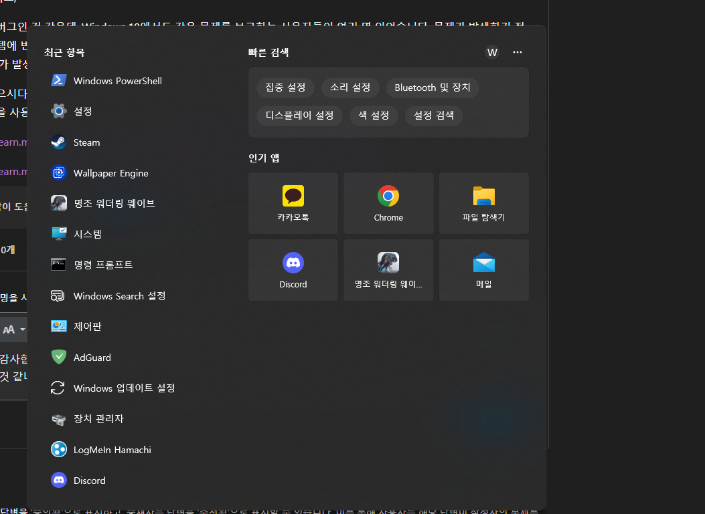Open the 파일 탐색기 tile
The width and height of the screenshot is (705, 514).
point(484,203)
